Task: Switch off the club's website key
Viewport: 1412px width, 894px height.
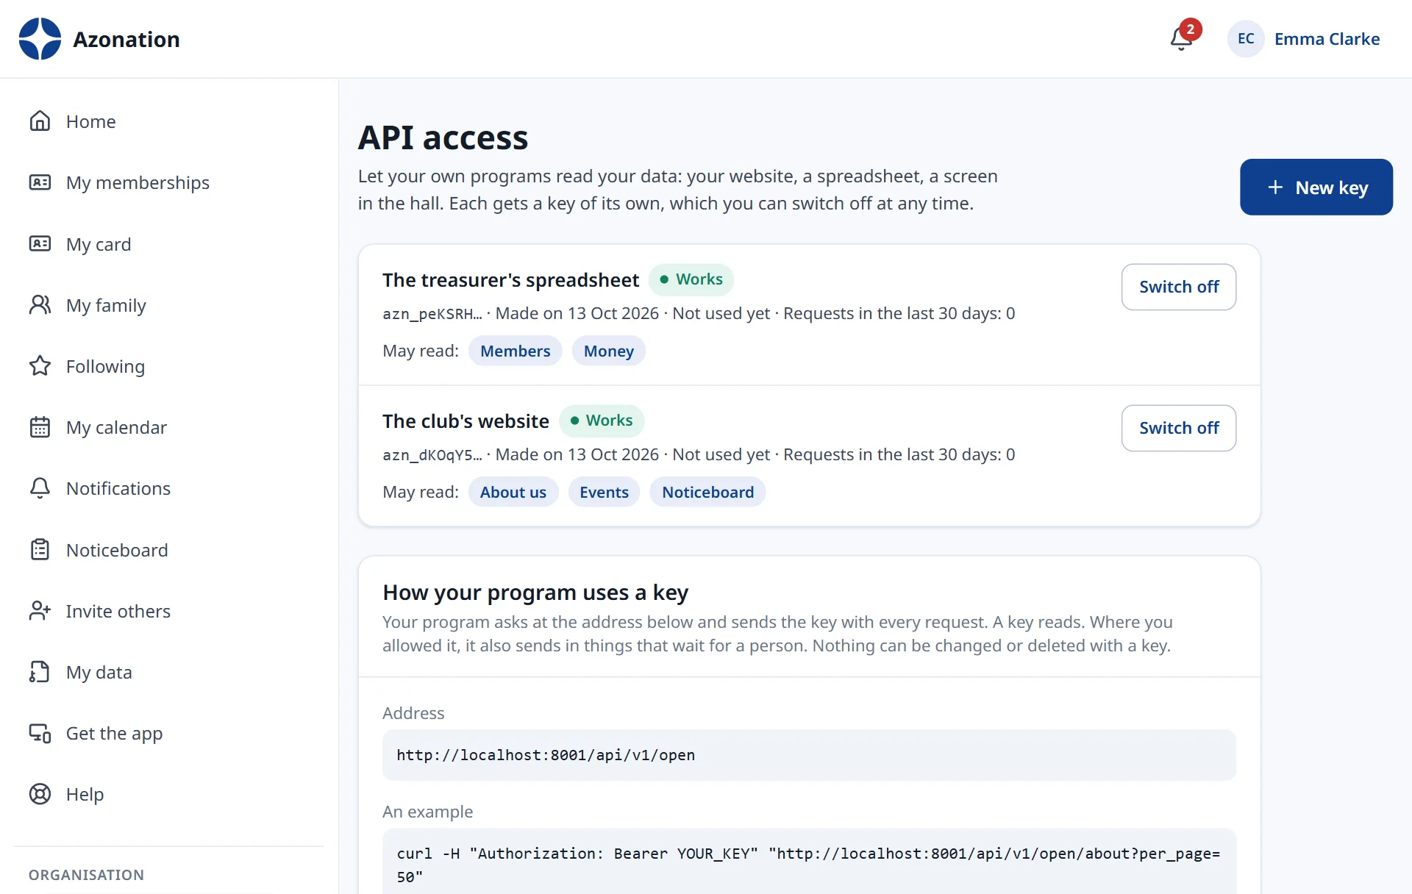Action: click(x=1178, y=428)
